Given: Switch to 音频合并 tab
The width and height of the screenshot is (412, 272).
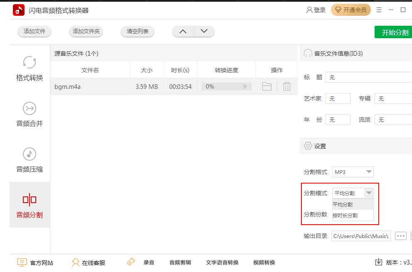Looking at the screenshot, I should 30,114.
